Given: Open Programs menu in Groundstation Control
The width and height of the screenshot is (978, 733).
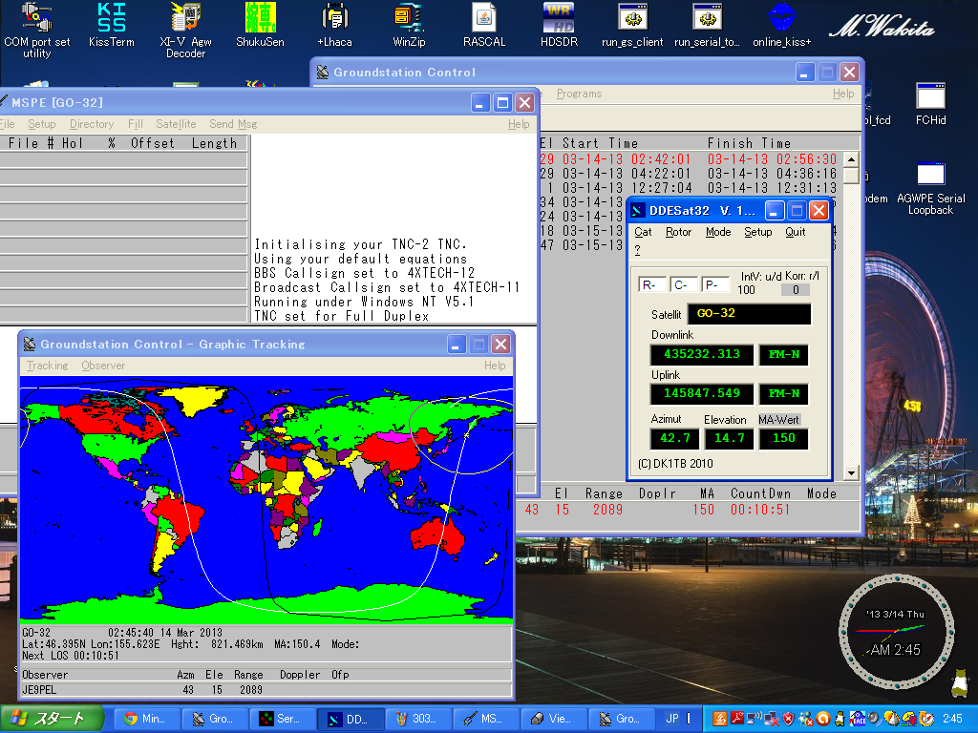Looking at the screenshot, I should pos(580,94).
